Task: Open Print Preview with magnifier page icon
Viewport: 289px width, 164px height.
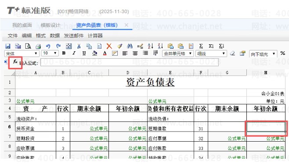Action: click(x=28, y=46)
